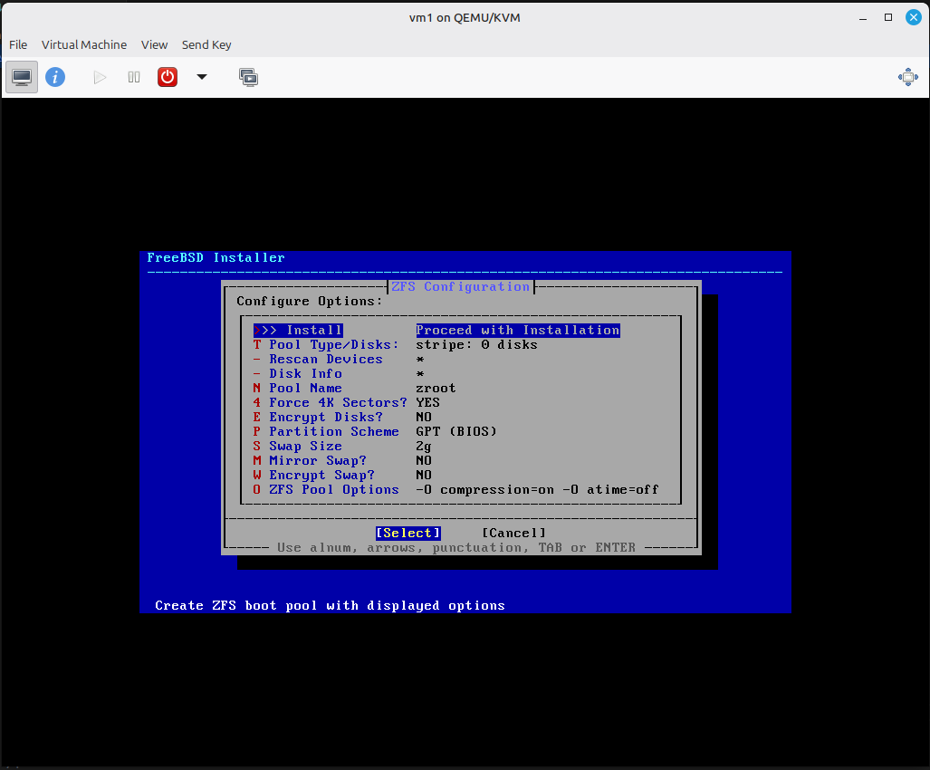Open the Manage VM Snapshots icon
Viewport: 930px width, 770px height.
tap(248, 77)
